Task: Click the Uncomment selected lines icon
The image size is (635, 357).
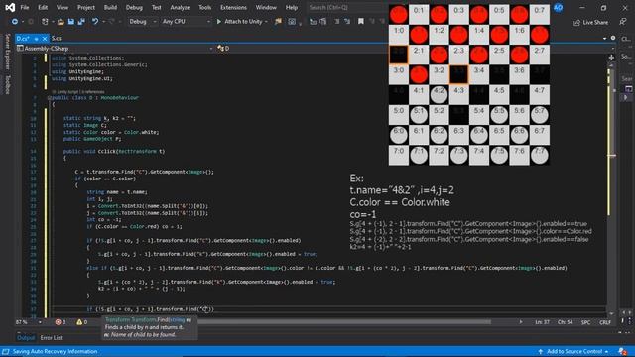Action: 347,22
